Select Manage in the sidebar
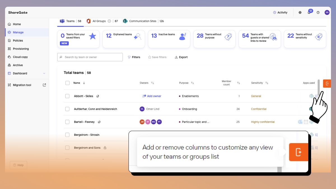 click(x=27, y=32)
